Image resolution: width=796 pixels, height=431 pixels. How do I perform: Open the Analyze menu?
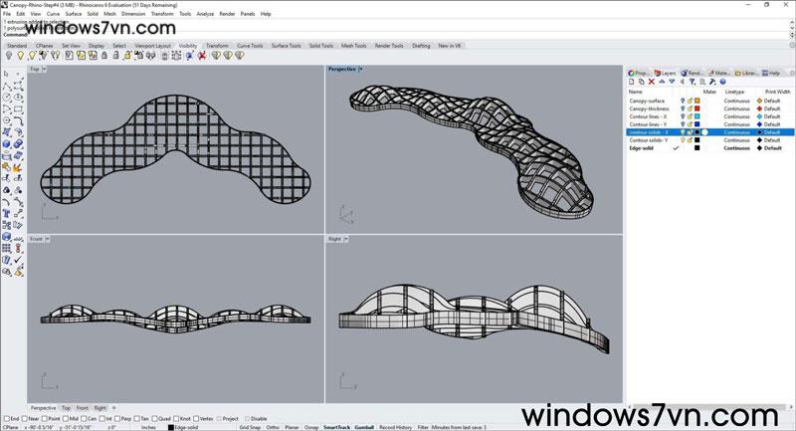click(204, 14)
